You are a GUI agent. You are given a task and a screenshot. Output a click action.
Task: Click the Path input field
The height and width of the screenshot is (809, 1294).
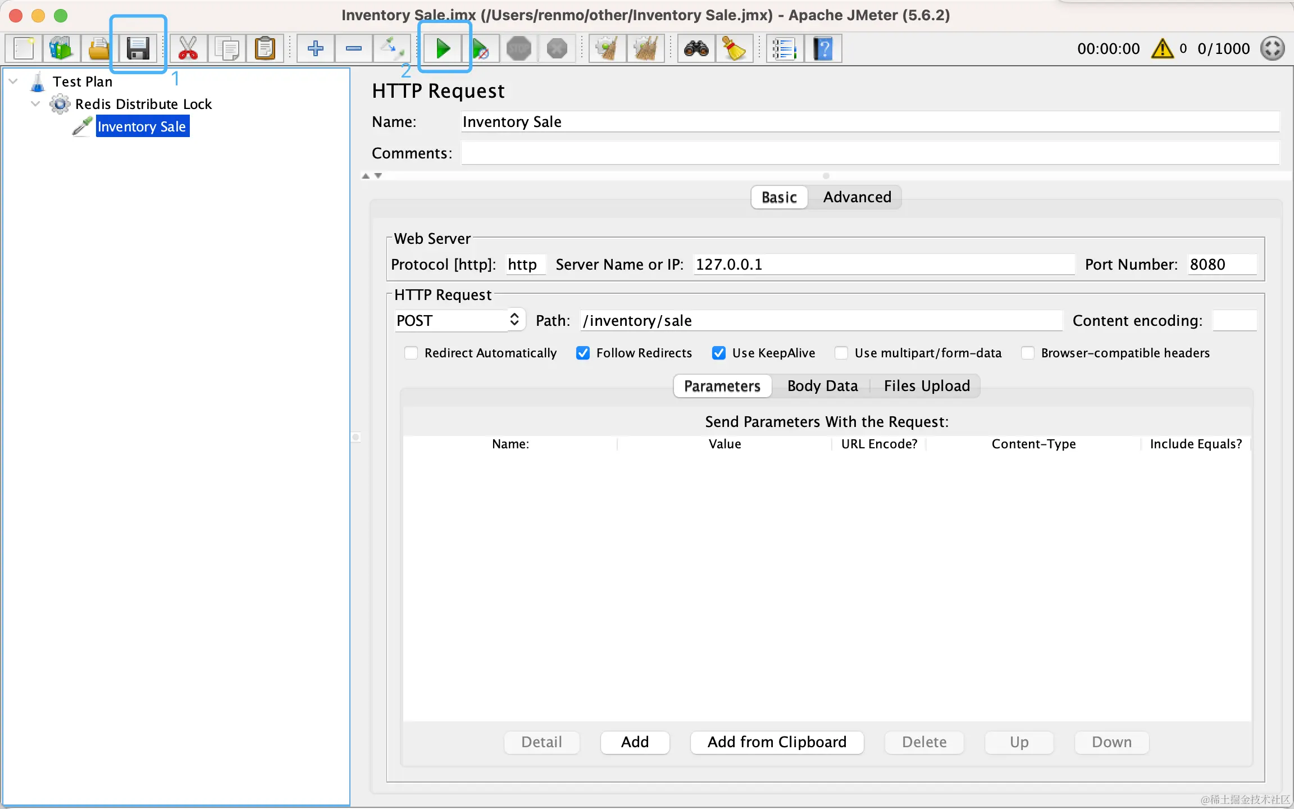[820, 320]
